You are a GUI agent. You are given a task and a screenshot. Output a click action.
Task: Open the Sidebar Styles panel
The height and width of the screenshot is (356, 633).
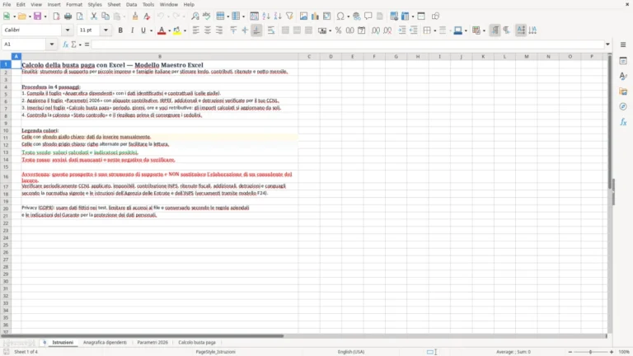click(623, 76)
